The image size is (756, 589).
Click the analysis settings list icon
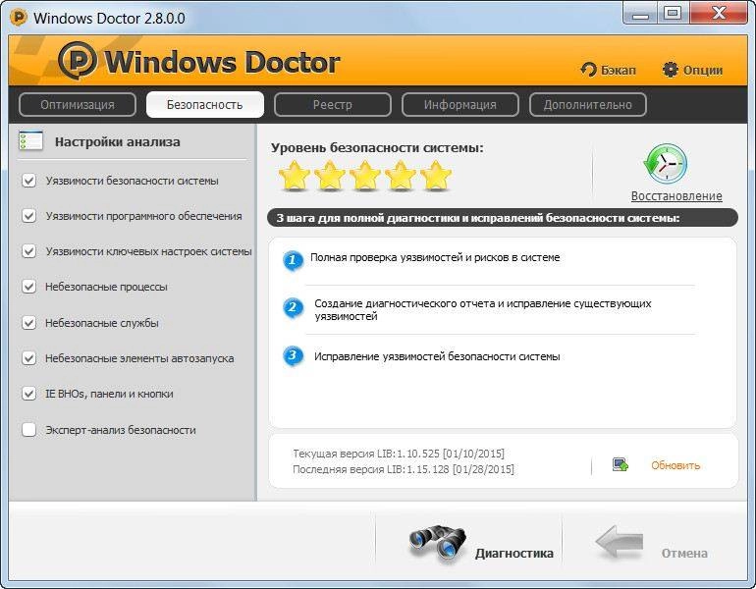30,141
